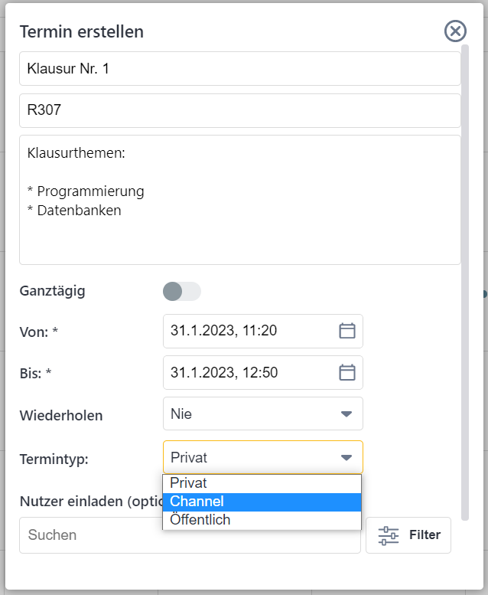488x595 pixels.
Task: Focus the title field Klausur Nr. 1
Action: pos(239,69)
